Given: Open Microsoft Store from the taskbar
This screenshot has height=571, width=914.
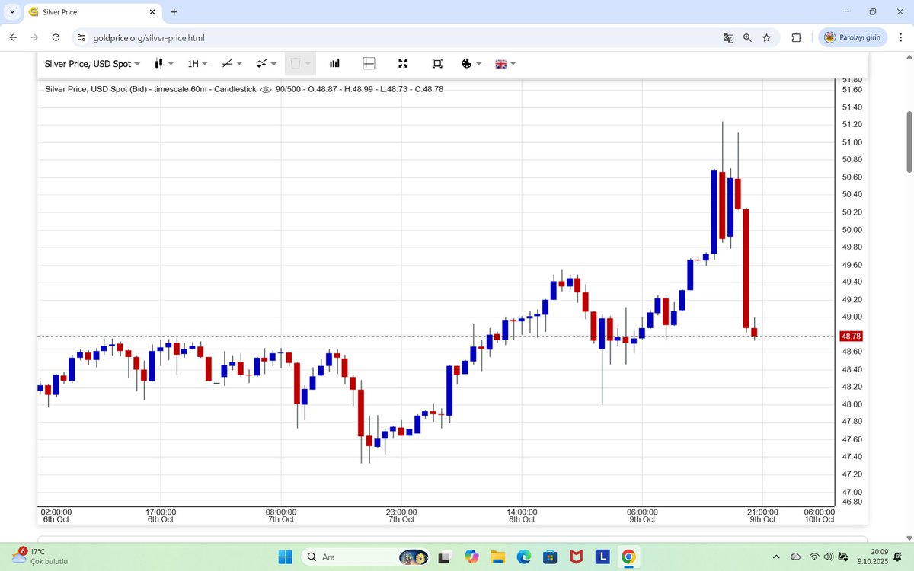Looking at the screenshot, I should click(x=550, y=557).
